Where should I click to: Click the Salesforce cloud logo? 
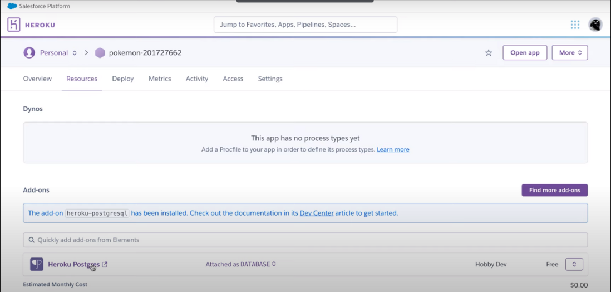[x=12, y=6]
